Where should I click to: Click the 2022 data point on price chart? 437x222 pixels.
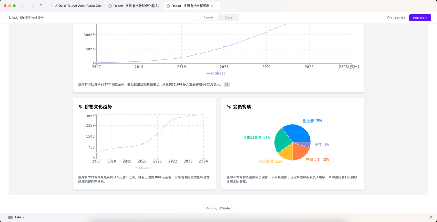173,119
